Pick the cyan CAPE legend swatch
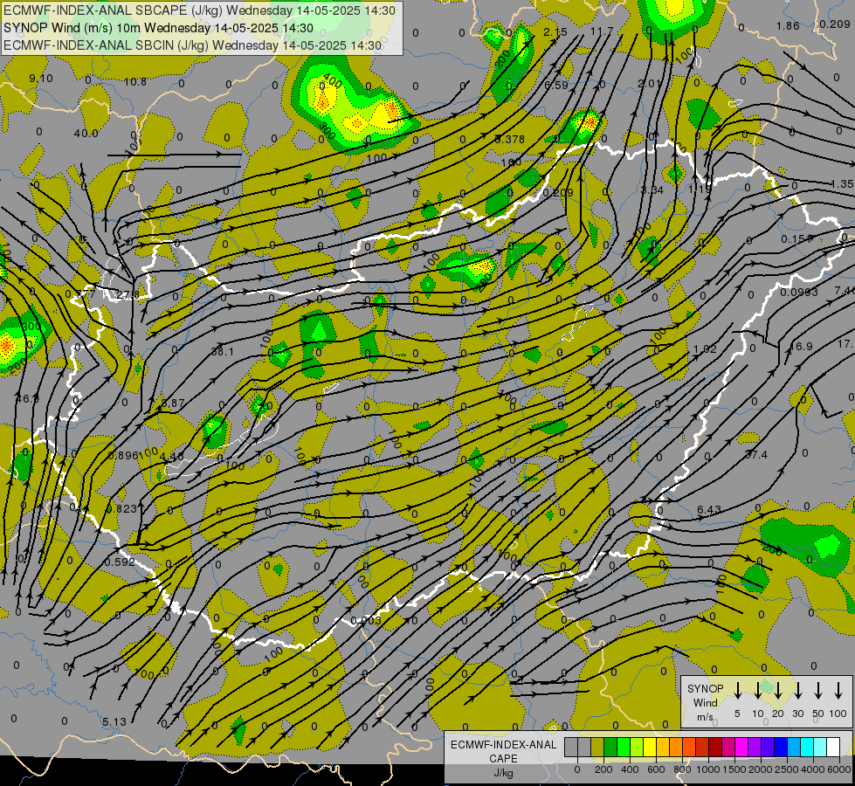This screenshot has height=786, width=855. tap(807, 747)
